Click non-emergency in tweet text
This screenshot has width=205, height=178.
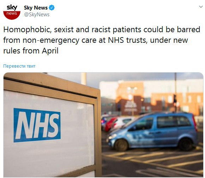(x=51, y=40)
